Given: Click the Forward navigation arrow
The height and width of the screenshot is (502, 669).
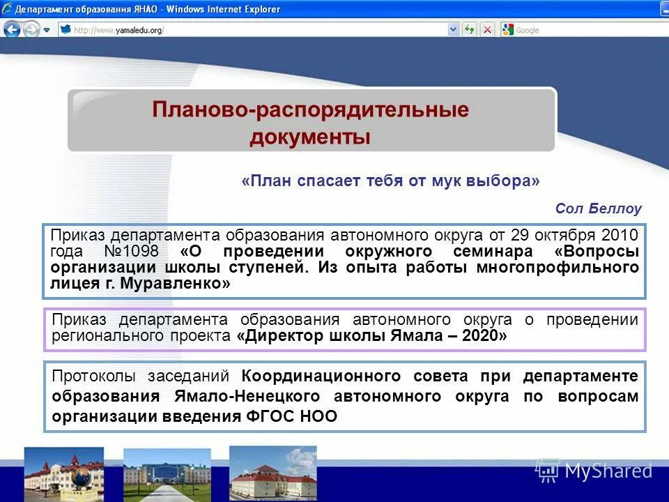Looking at the screenshot, I should coord(31,31).
